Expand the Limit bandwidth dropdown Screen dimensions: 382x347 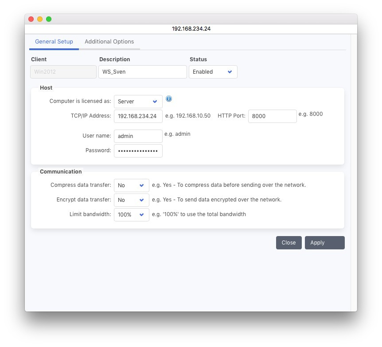coord(131,215)
